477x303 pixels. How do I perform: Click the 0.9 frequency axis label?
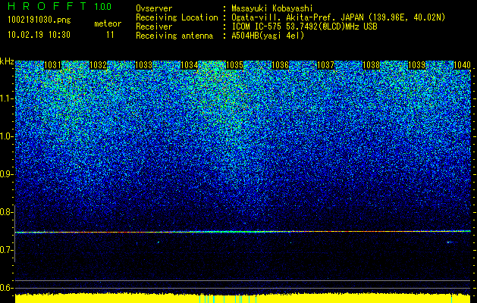point(6,174)
